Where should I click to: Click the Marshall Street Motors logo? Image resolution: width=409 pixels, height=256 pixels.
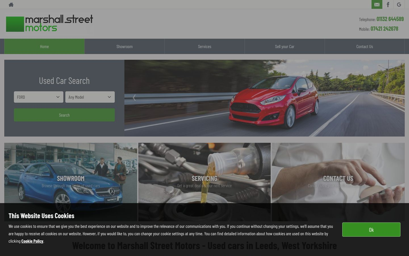(x=49, y=24)
